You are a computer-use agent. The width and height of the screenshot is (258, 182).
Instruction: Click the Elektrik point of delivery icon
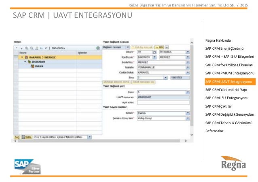32,66
